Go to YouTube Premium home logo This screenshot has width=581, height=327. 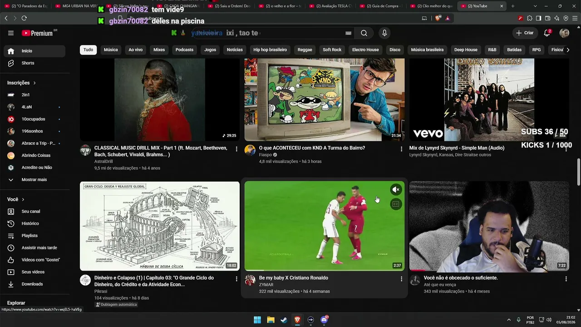[x=37, y=33]
